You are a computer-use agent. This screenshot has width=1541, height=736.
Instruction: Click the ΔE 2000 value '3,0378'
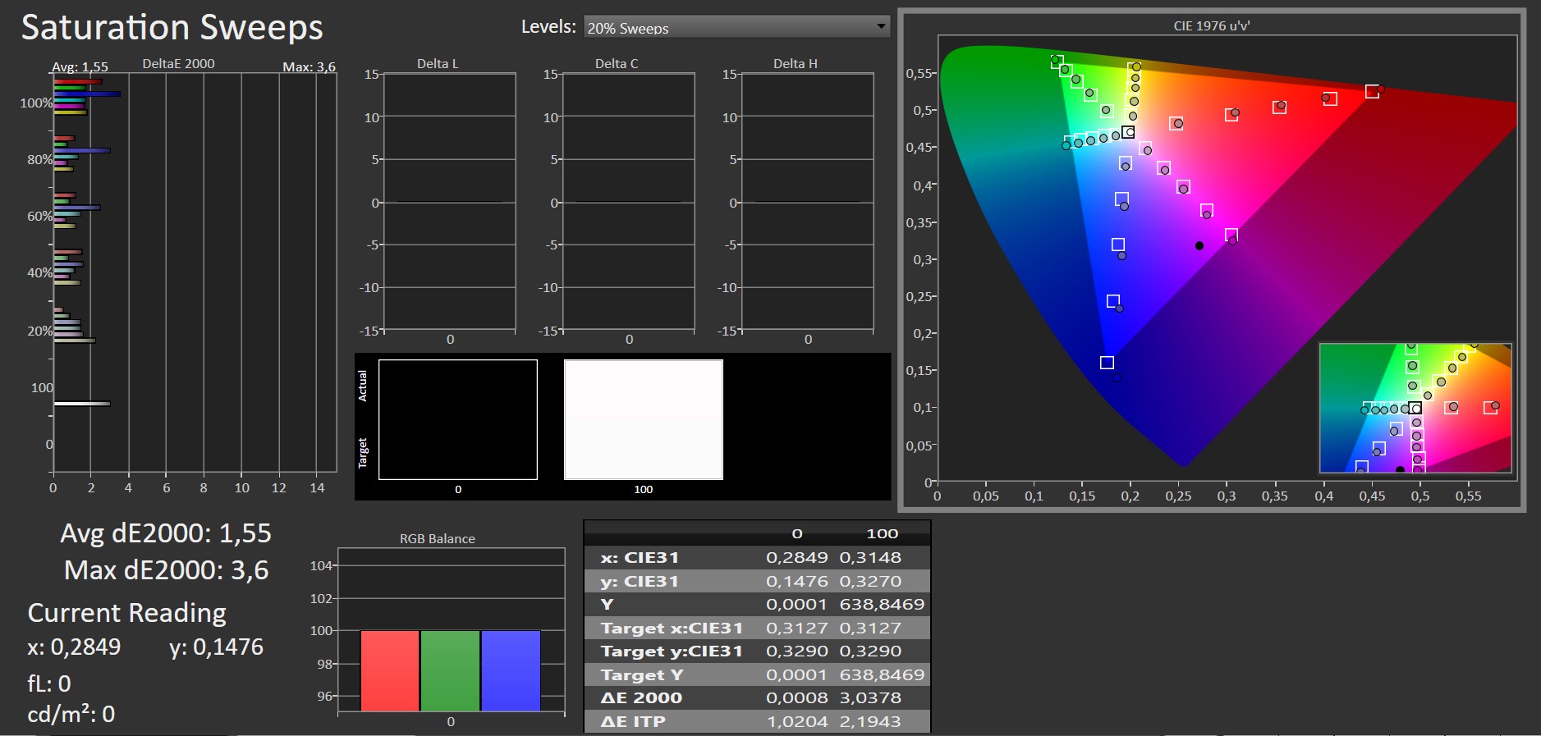pos(870,698)
